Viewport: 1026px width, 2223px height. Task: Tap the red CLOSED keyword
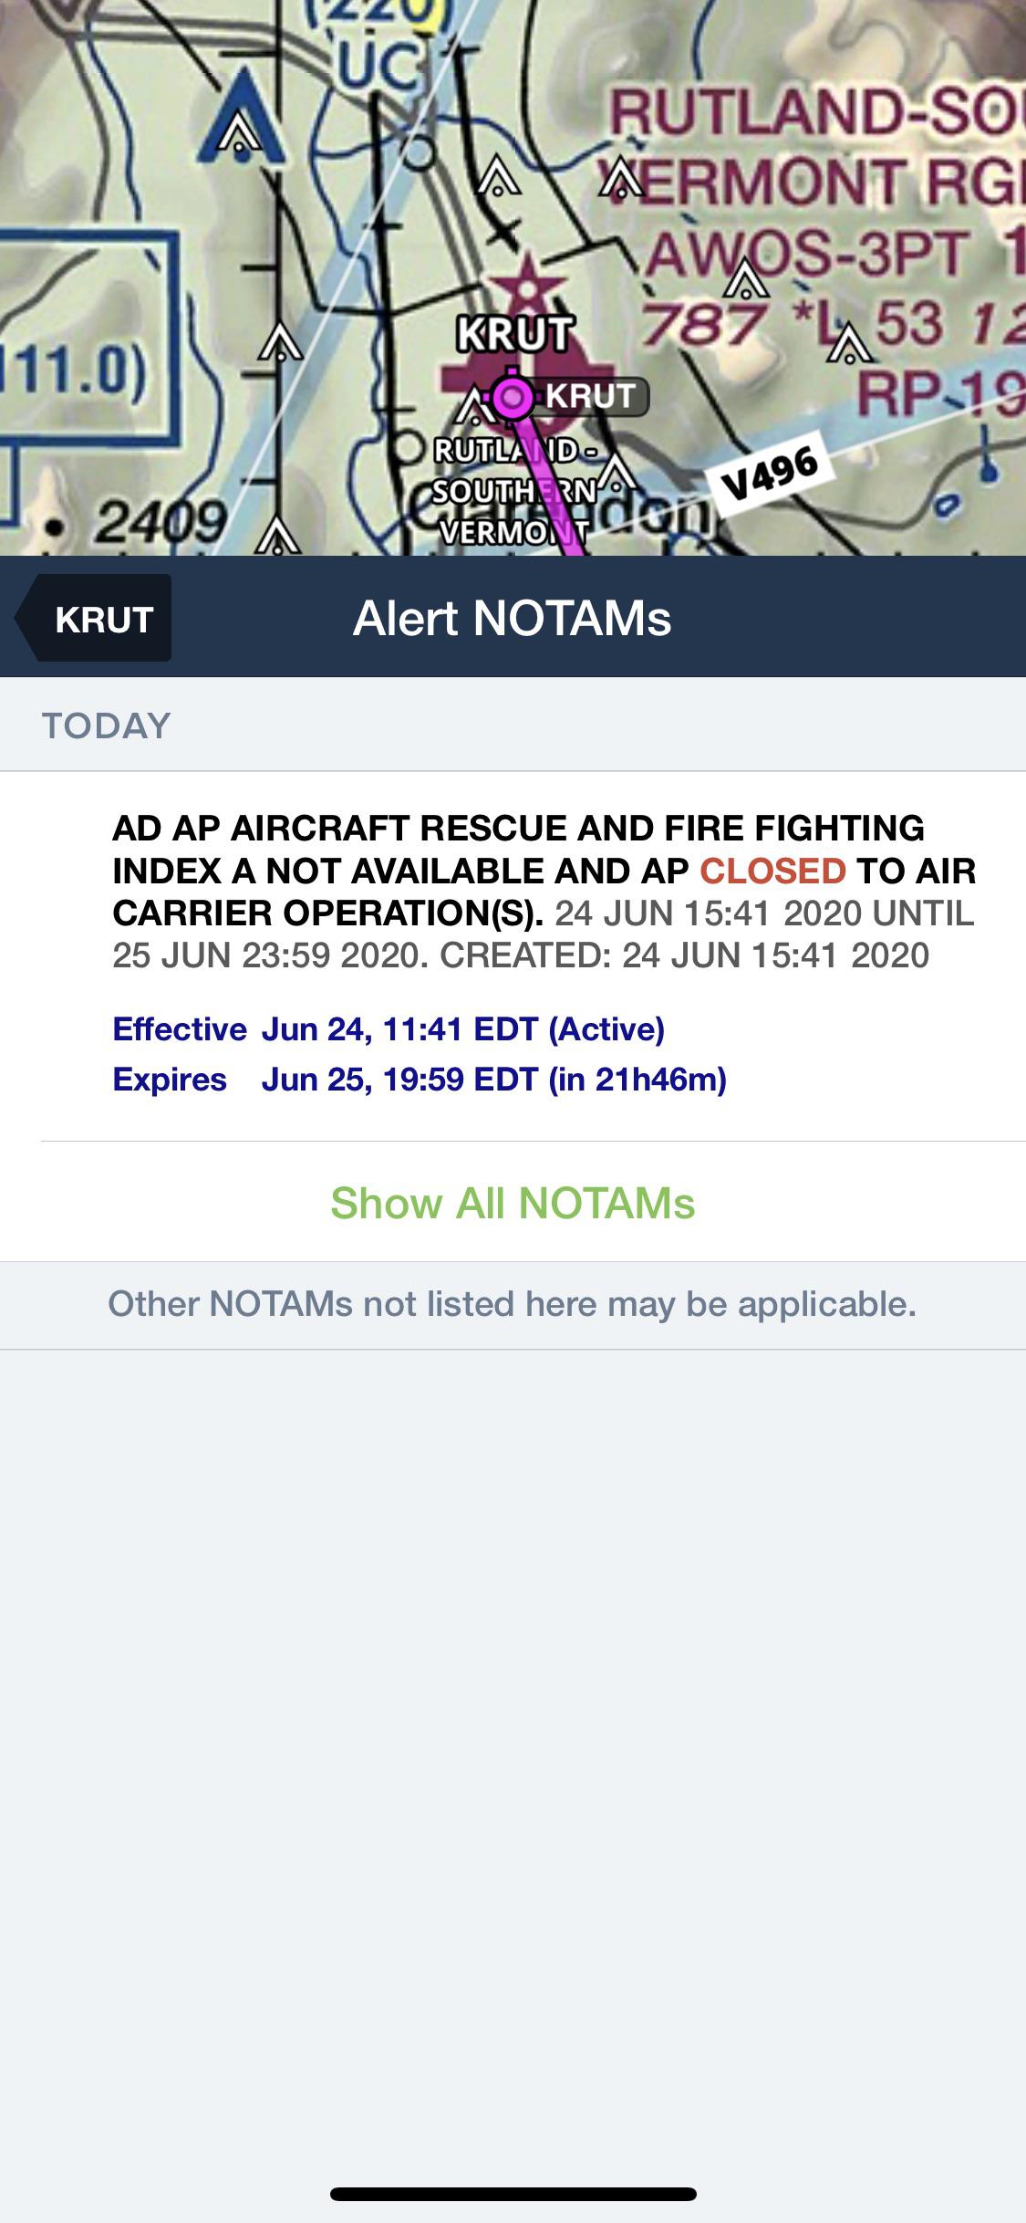tap(772, 871)
